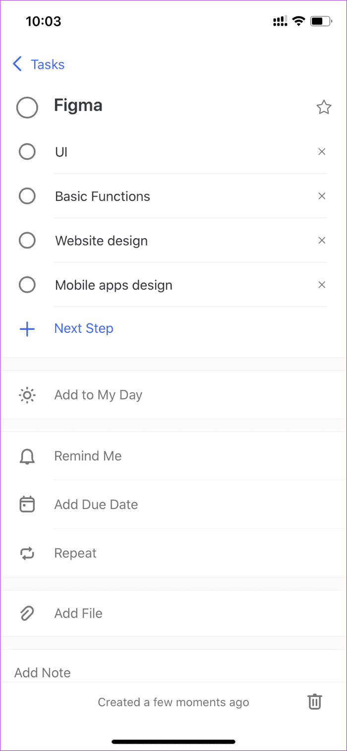Mark Figma task as important with star
The image size is (347, 751).
[324, 107]
